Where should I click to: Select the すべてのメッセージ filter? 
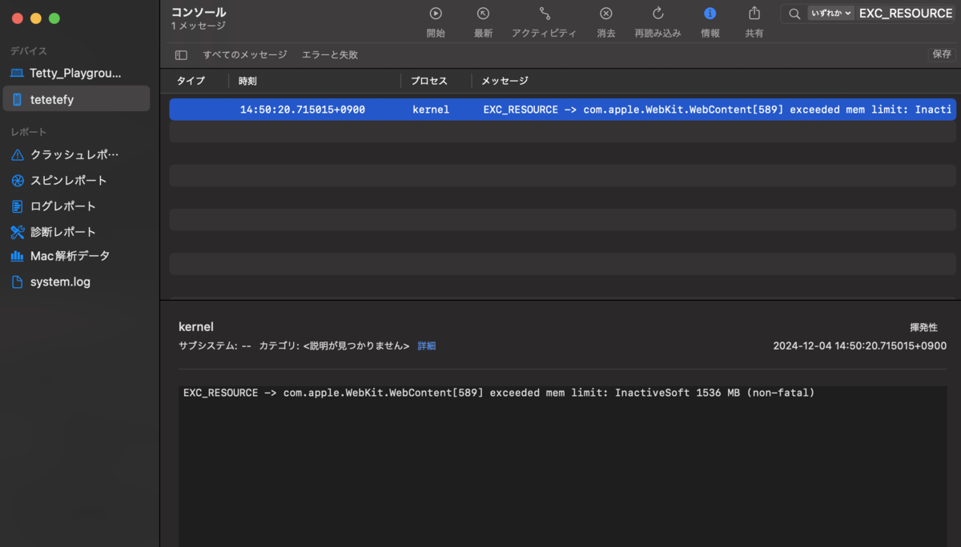pyautogui.click(x=245, y=54)
